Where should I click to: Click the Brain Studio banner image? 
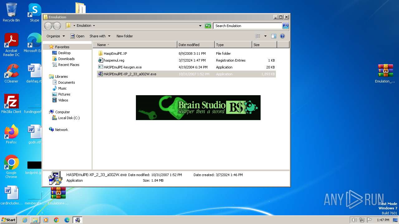point(198,107)
